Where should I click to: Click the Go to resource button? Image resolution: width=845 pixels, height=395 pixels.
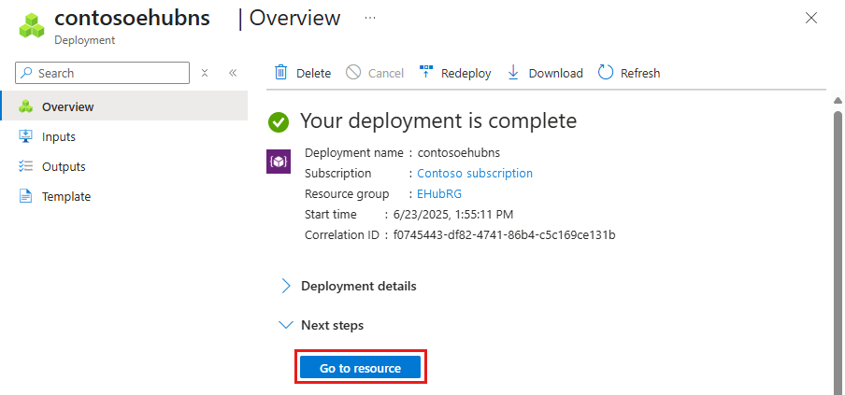360,368
